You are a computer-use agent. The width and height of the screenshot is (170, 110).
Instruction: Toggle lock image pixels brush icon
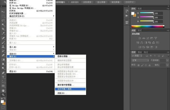pos(142,65)
